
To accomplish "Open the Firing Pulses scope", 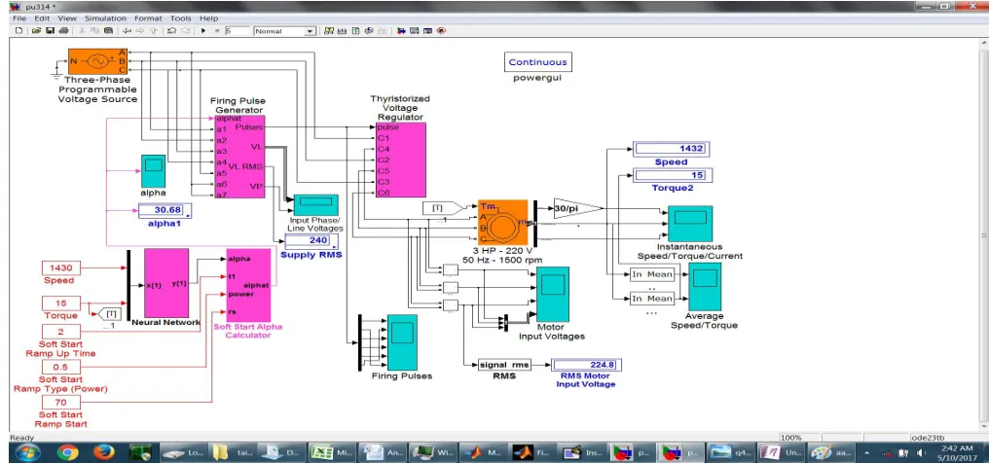I will click(x=402, y=342).
